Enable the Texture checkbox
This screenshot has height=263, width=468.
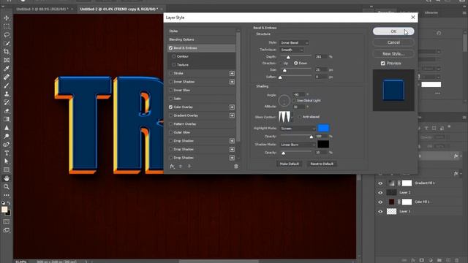click(174, 65)
